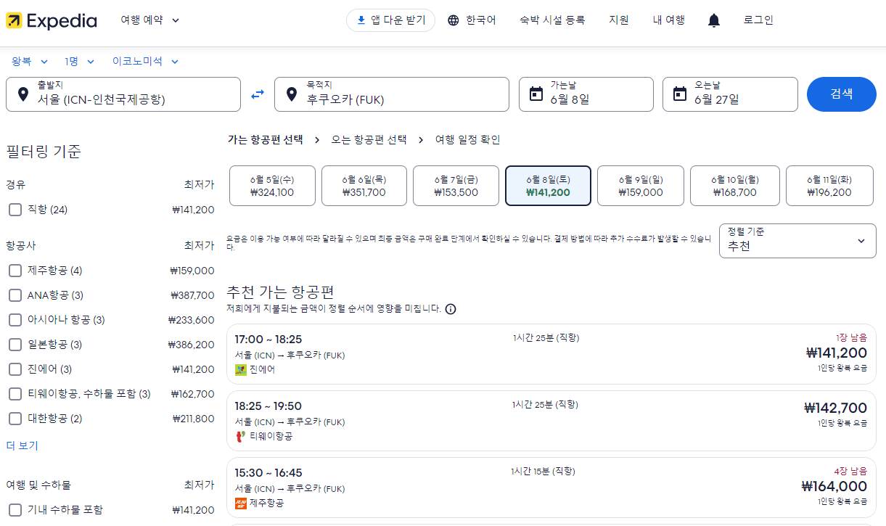This screenshot has width=886, height=526.
Task: Open the 1명 travelers dropdown
Action: click(x=81, y=62)
